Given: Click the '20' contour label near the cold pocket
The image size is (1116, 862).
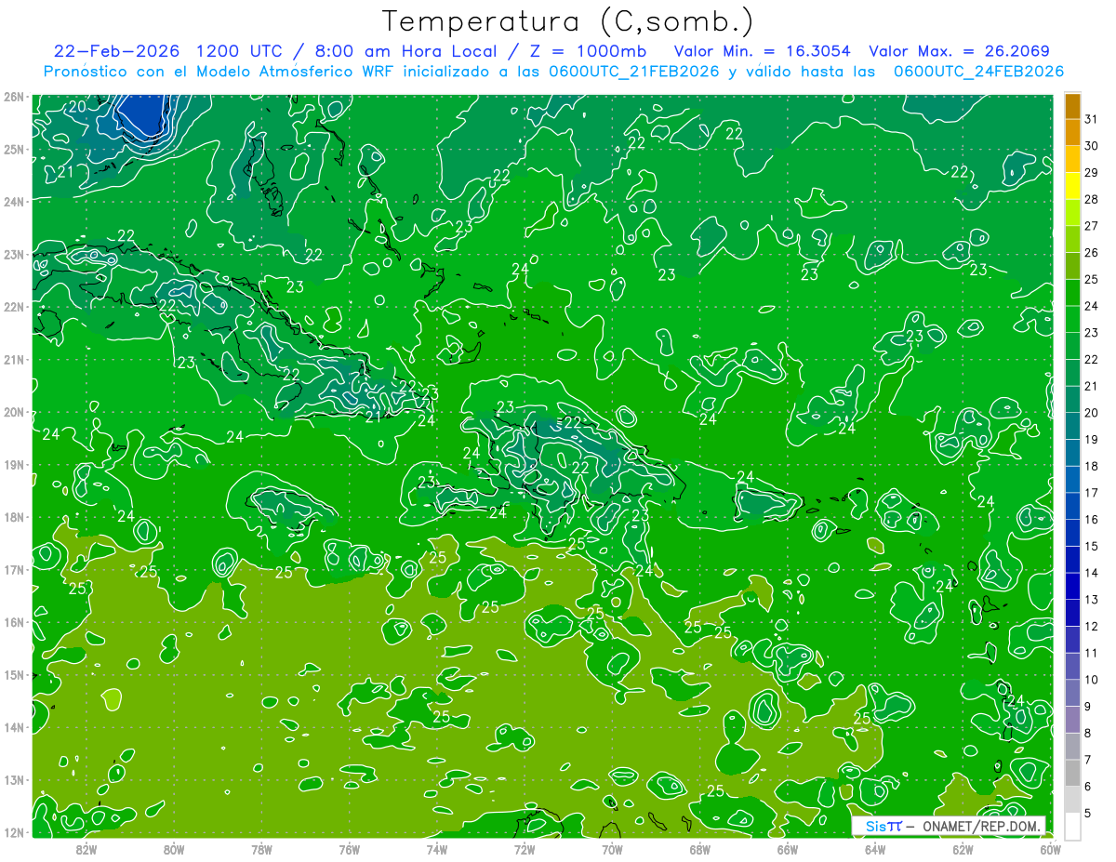Looking at the screenshot, I should coord(78,106).
